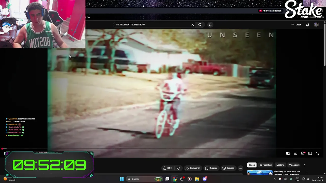Select the De Pike Diaz chip
326x183 pixels.
[265, 165]
